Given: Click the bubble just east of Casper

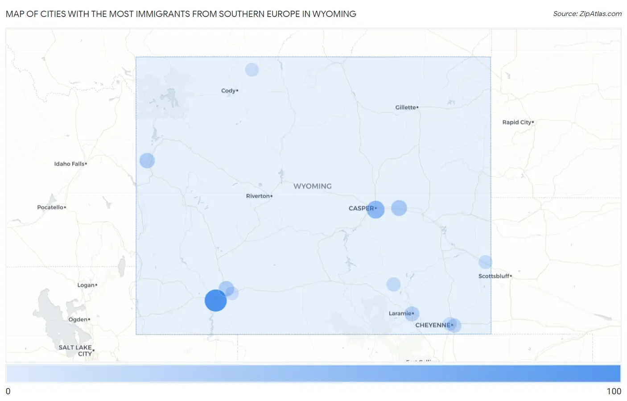Looking at the screenshot, I should [x=399, y=208].
